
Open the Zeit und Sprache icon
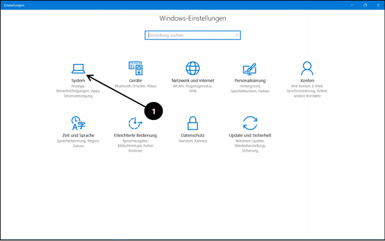point(78,123)
